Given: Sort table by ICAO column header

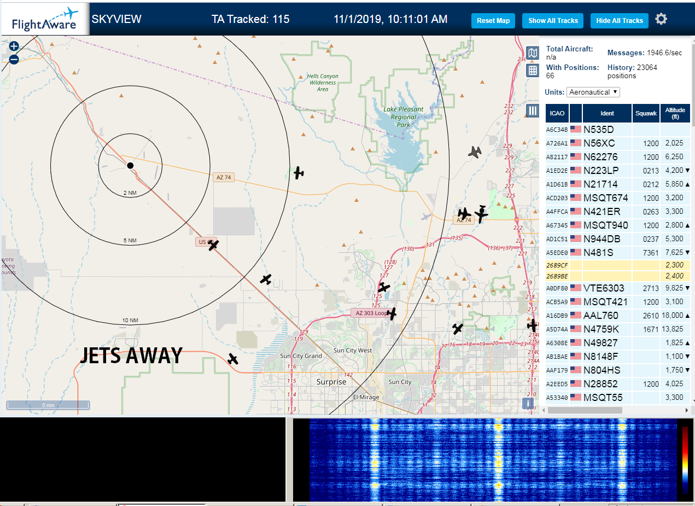Looking at the screenshot, I should point(557,113).
